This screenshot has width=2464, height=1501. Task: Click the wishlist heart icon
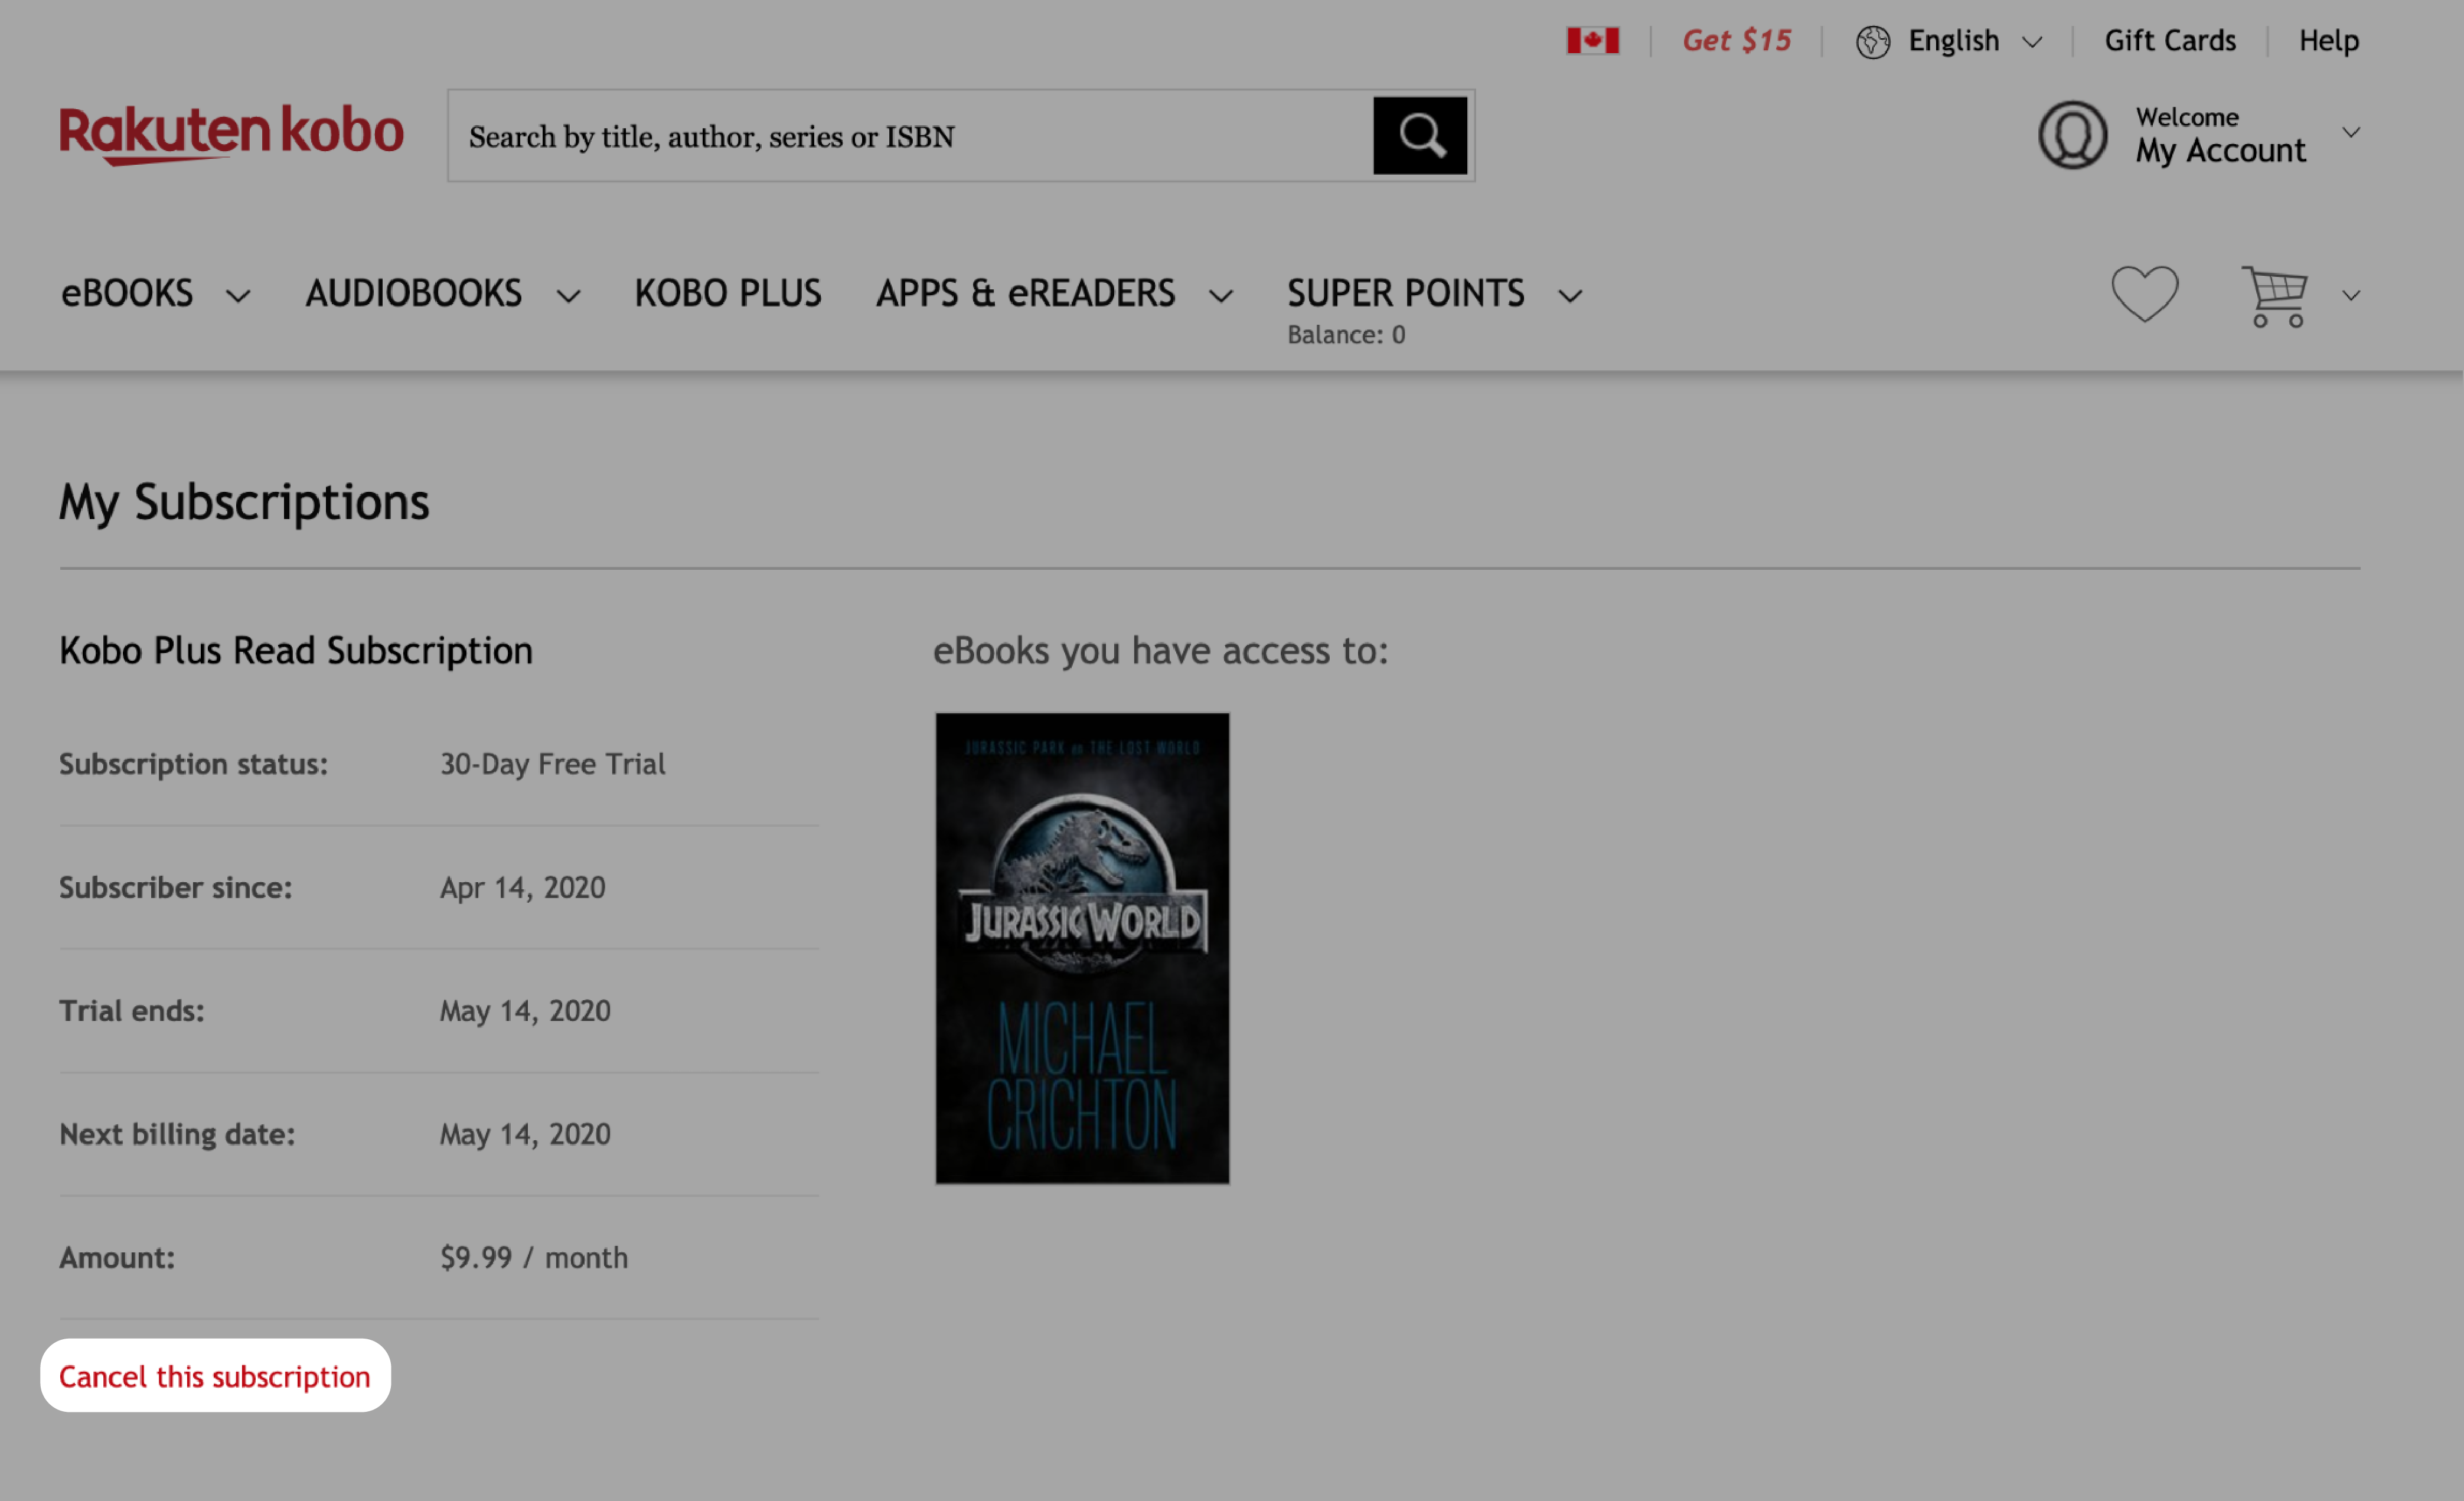(2144, 294)
